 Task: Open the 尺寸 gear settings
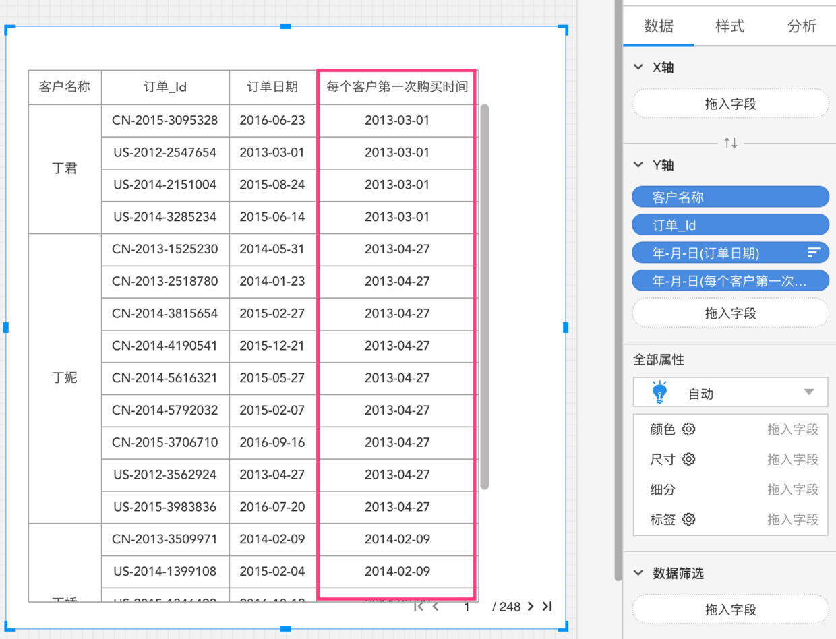click(688, 459)
